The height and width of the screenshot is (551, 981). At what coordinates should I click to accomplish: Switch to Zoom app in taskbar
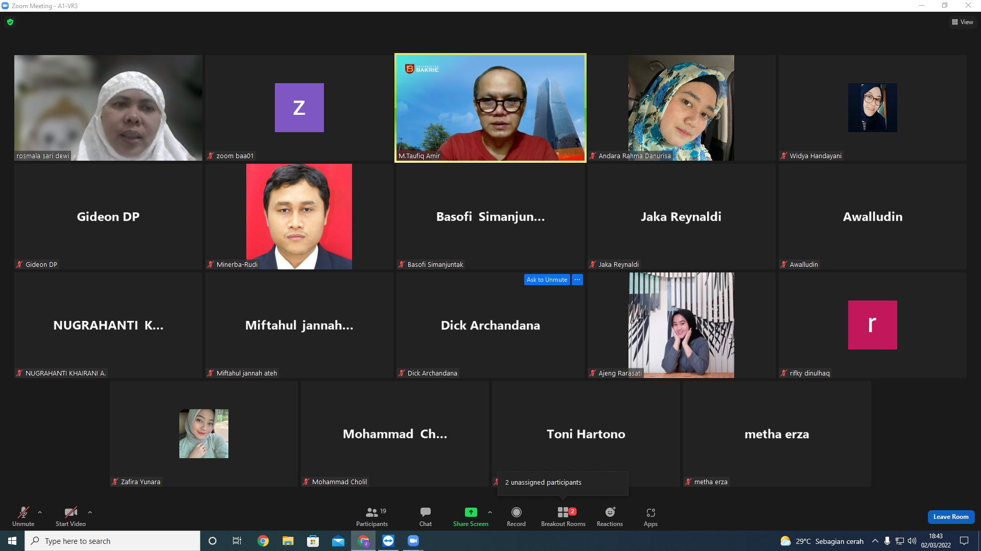click(x=413, y=541)
